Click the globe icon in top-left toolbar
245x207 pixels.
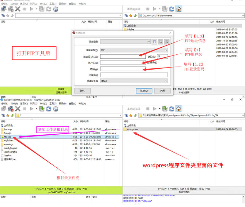tap(56, 9)
